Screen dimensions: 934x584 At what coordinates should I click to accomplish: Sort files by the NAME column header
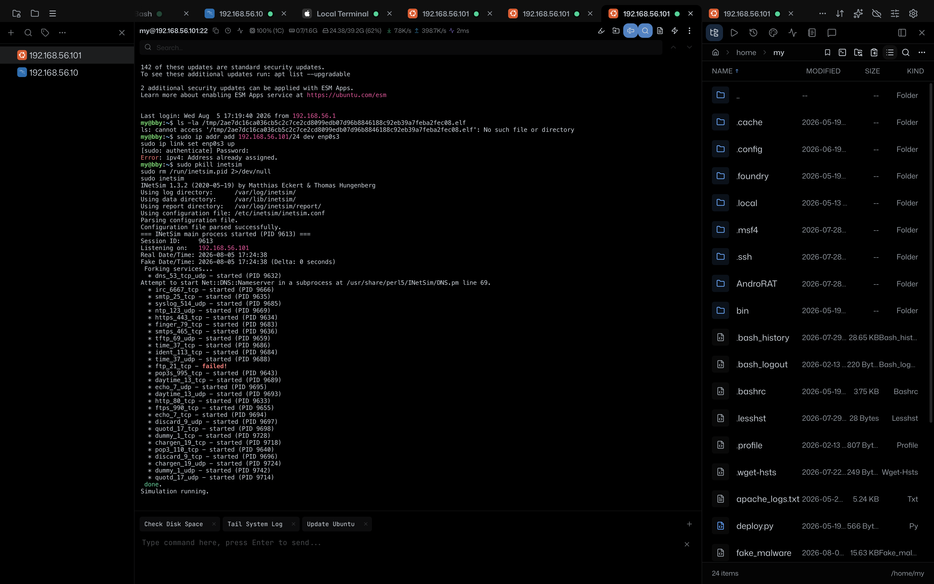point(725,71)
